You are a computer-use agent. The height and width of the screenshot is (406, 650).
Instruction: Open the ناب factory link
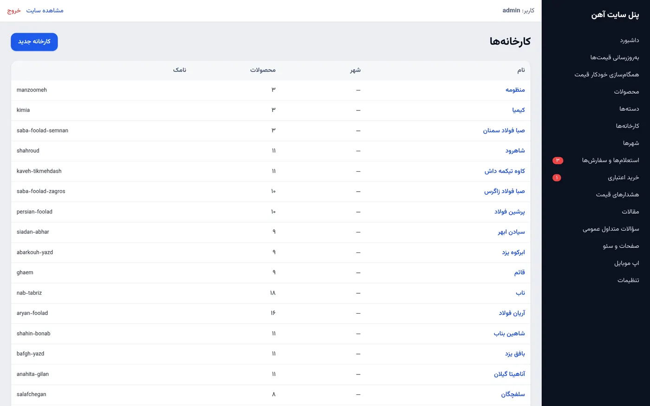coord(520,293)
